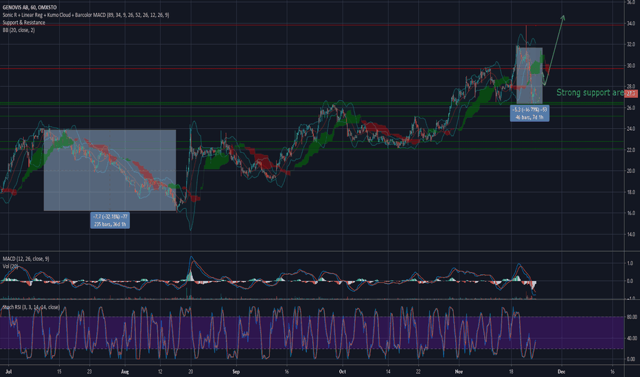Click the 32.0 price axis label
The width and height of the screenshot is (640, 377).
[630, 45]
